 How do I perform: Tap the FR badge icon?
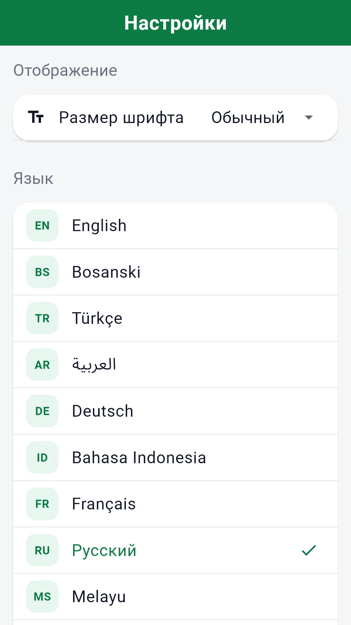tap(42, 504)
